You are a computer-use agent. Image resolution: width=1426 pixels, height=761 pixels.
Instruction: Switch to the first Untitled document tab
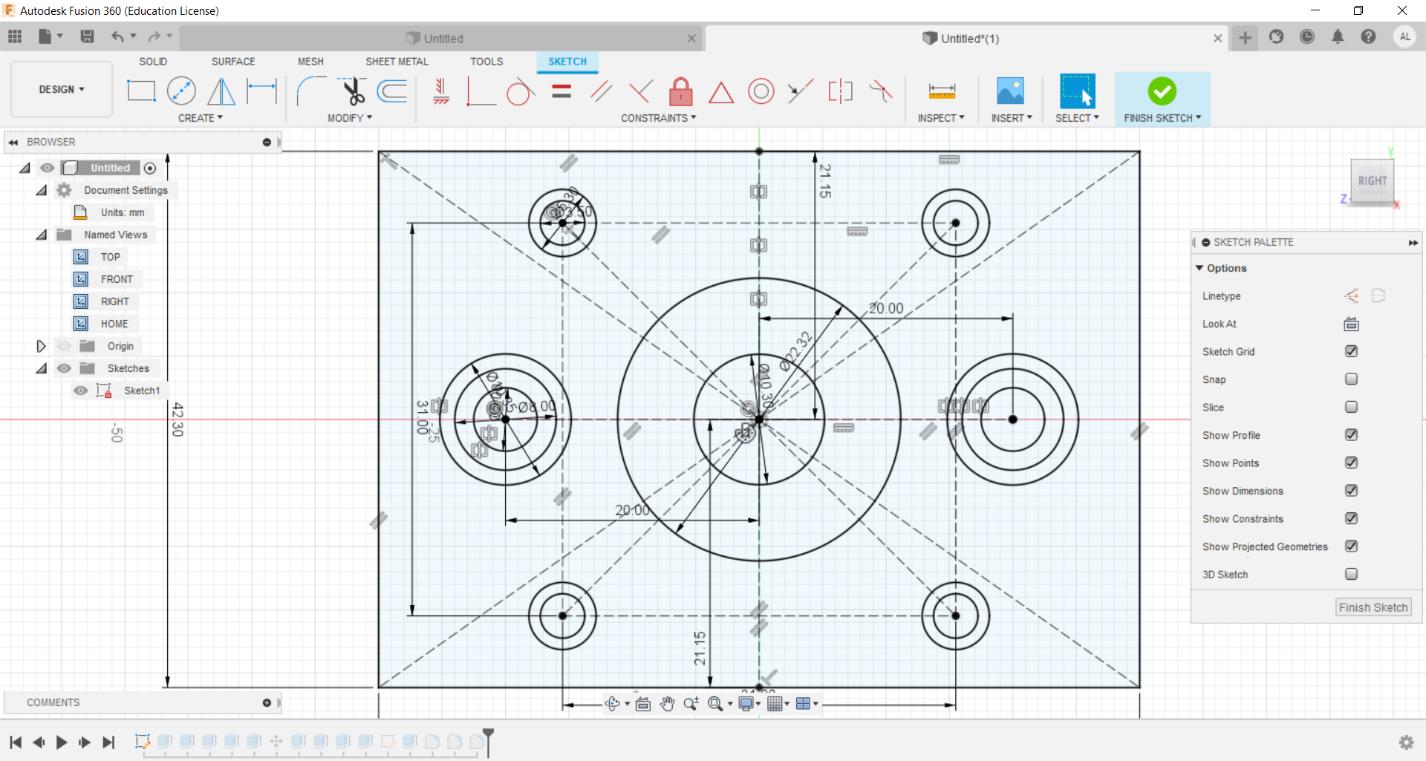coord(441,39)
